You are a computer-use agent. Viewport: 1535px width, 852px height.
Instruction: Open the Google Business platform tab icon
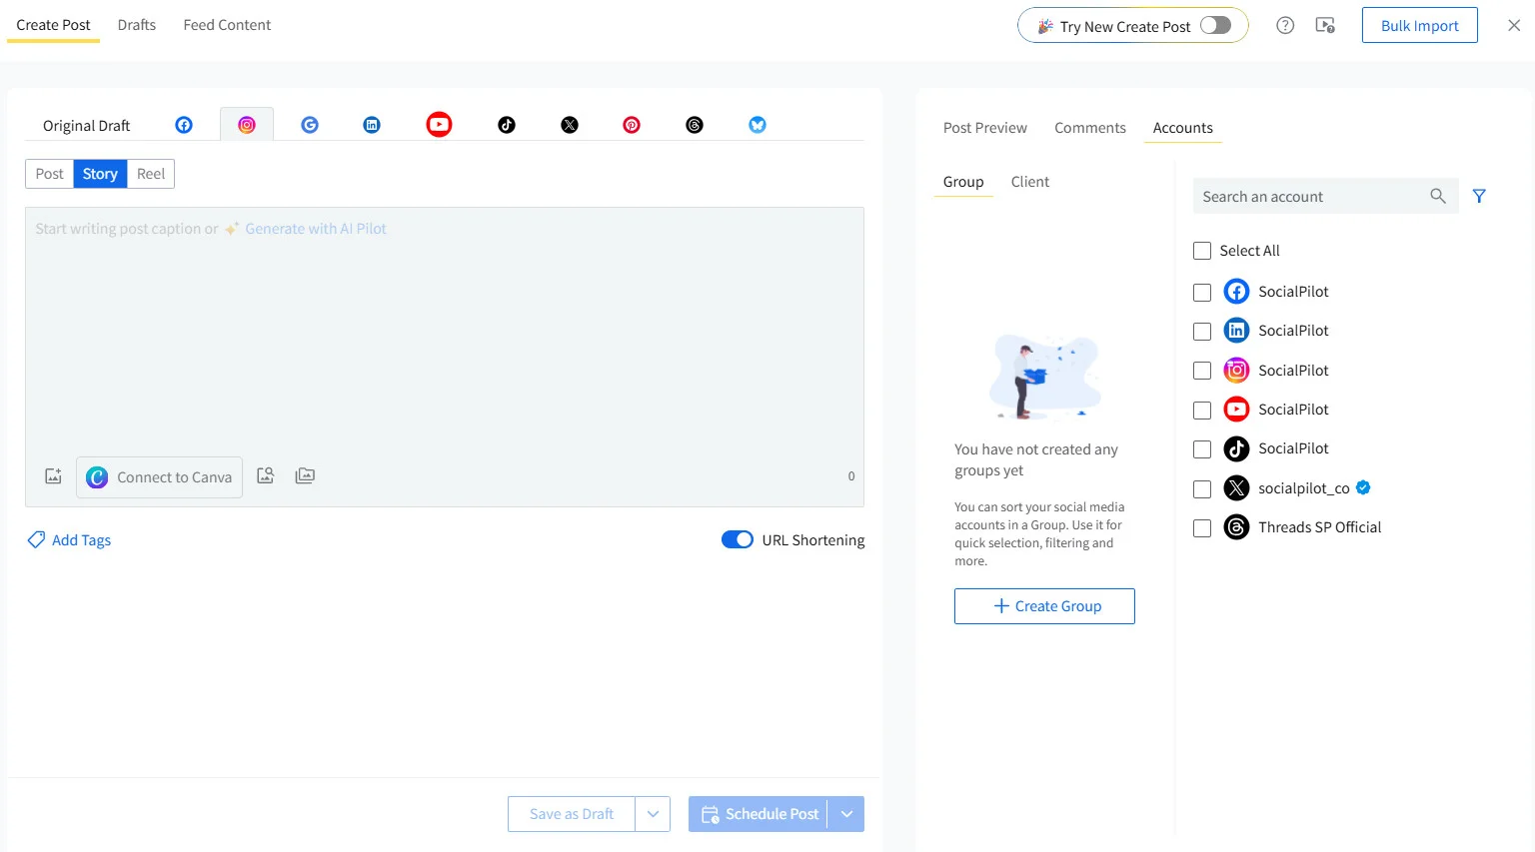click(310, 125)
